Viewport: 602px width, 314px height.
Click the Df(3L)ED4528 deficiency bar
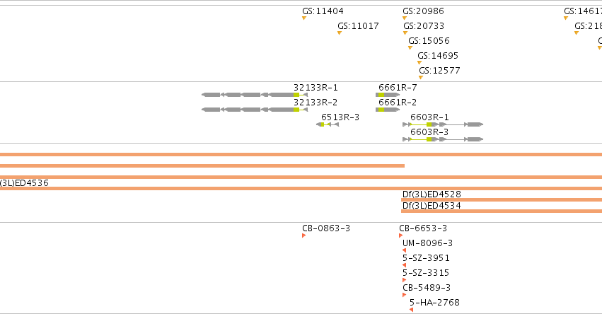502,199
